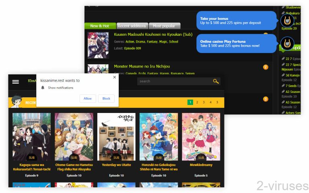Open 3d Kanojo link in sidebar
This screenshot has width=309, height=193.
[293, 75]
